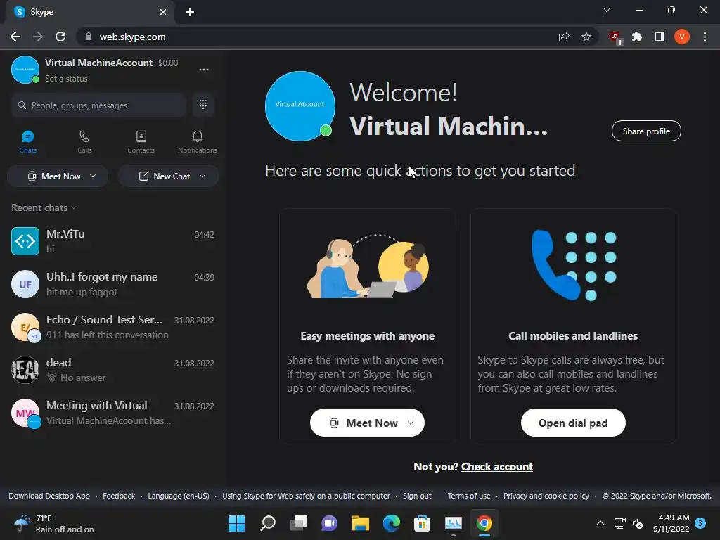Open the Skype dial pad grid icon
Screen dimensions: 720x540
[203, 105]
